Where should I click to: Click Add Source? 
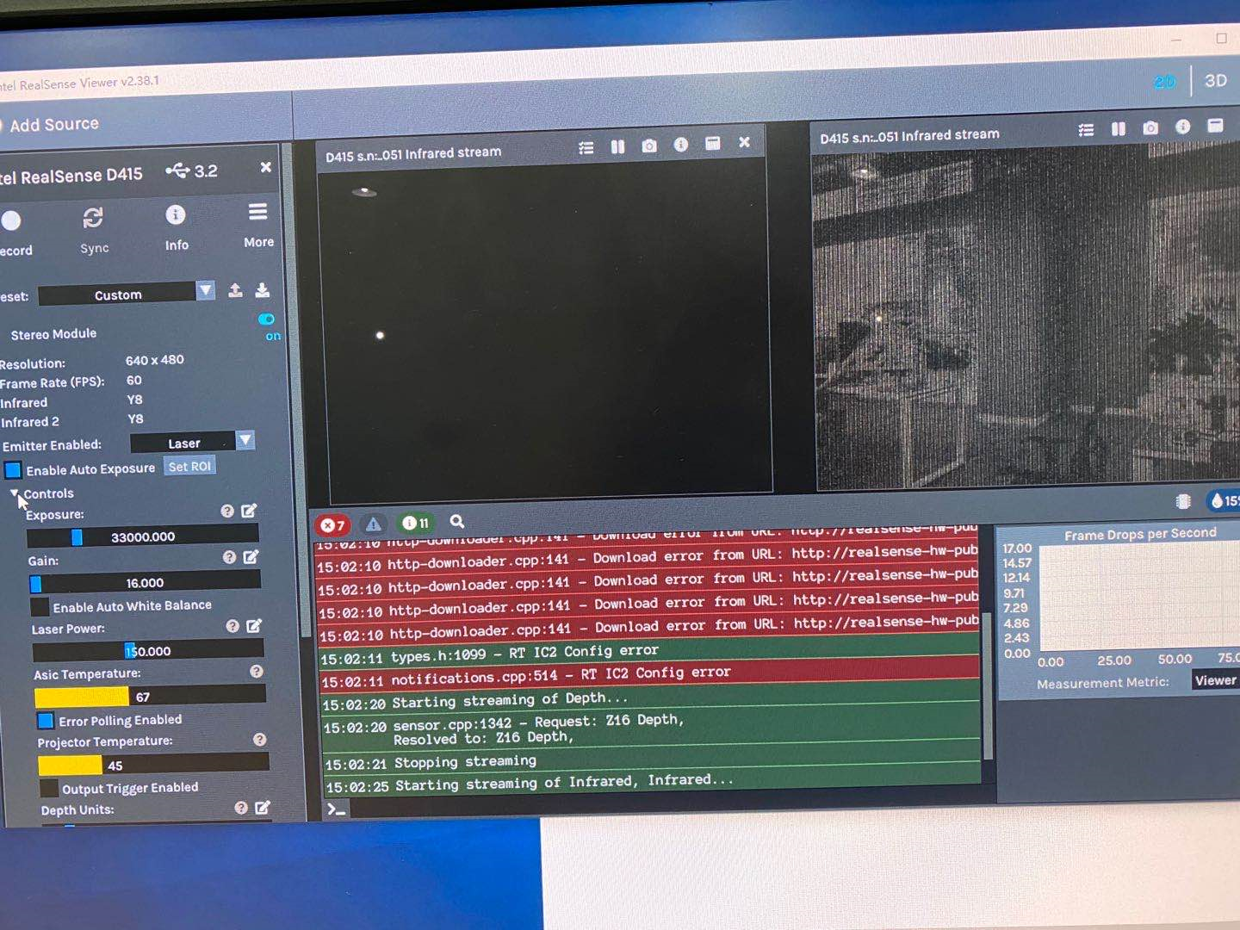coord(53,125)
